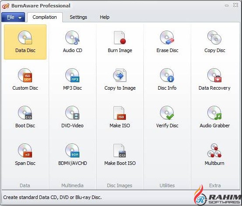The width and height of the screenshot is (242, 206).
Task: Click the 'Disc Images' category label
Action: pyautogui.click(x=120, y=185)
